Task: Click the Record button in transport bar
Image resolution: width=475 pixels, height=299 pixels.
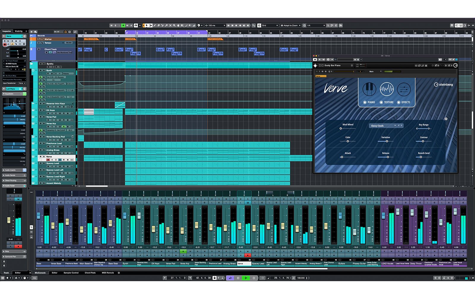Action: click(x=254, y=278)
